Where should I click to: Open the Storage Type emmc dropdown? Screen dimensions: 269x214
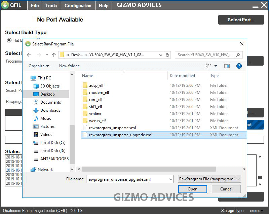click(257, 211)
